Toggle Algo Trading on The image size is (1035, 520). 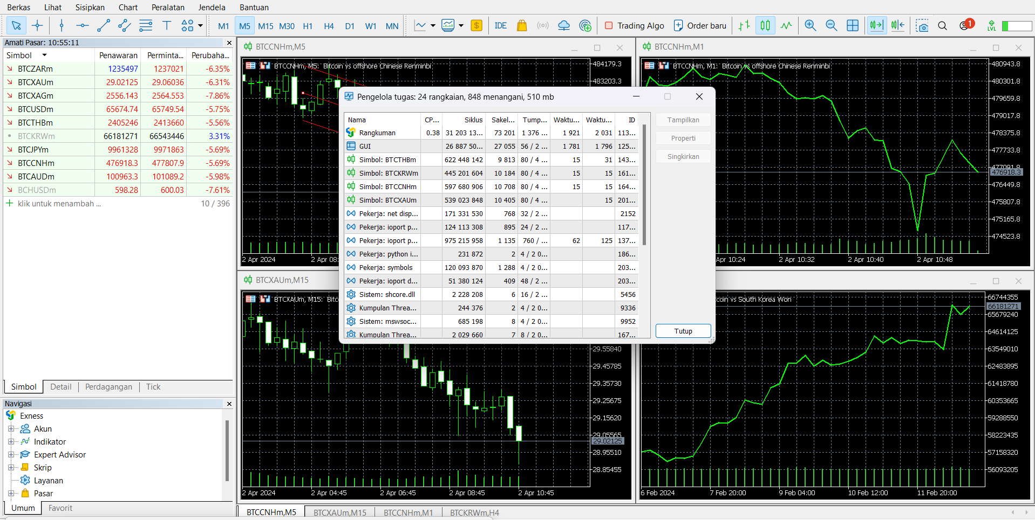pos(635,25)
